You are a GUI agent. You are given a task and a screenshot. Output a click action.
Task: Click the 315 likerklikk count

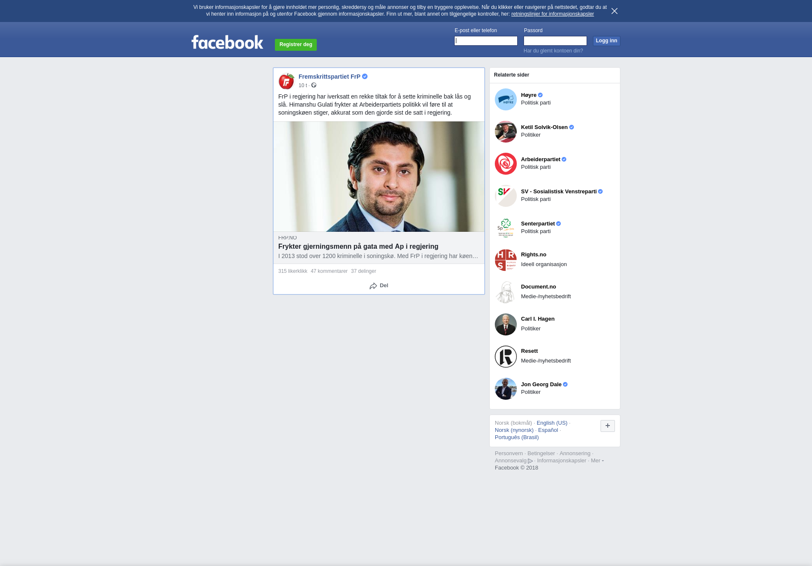[x=293, y=271]
